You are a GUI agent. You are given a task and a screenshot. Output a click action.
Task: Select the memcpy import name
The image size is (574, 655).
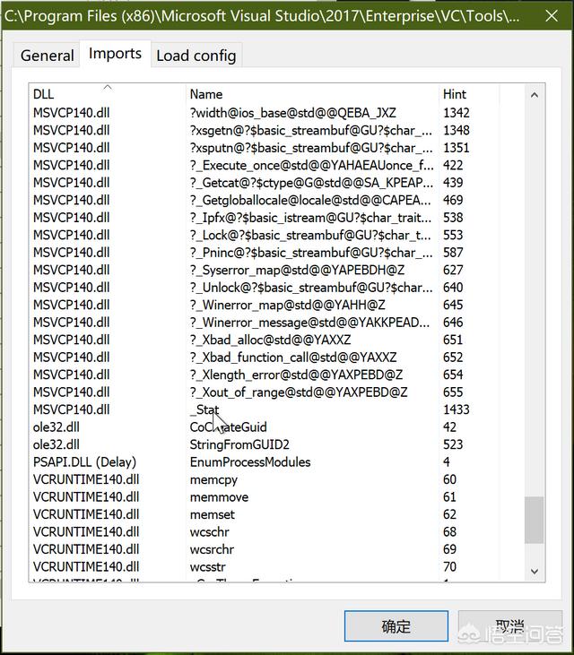tap(213, 480)
